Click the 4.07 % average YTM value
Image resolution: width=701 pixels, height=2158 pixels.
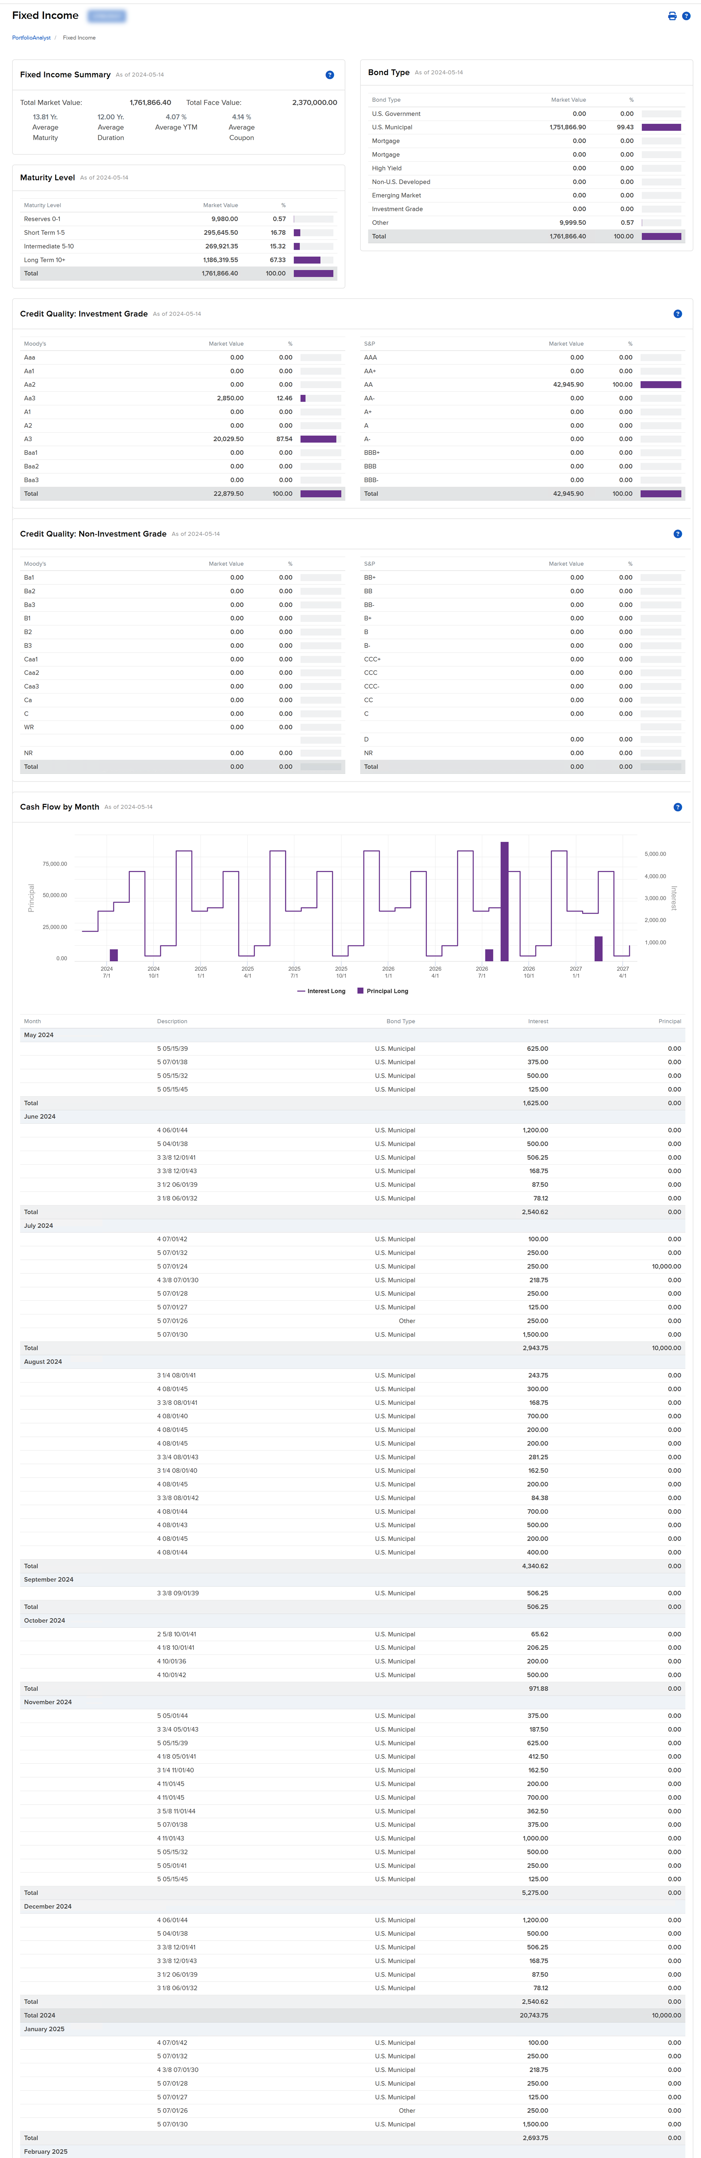tap(176, 117)
